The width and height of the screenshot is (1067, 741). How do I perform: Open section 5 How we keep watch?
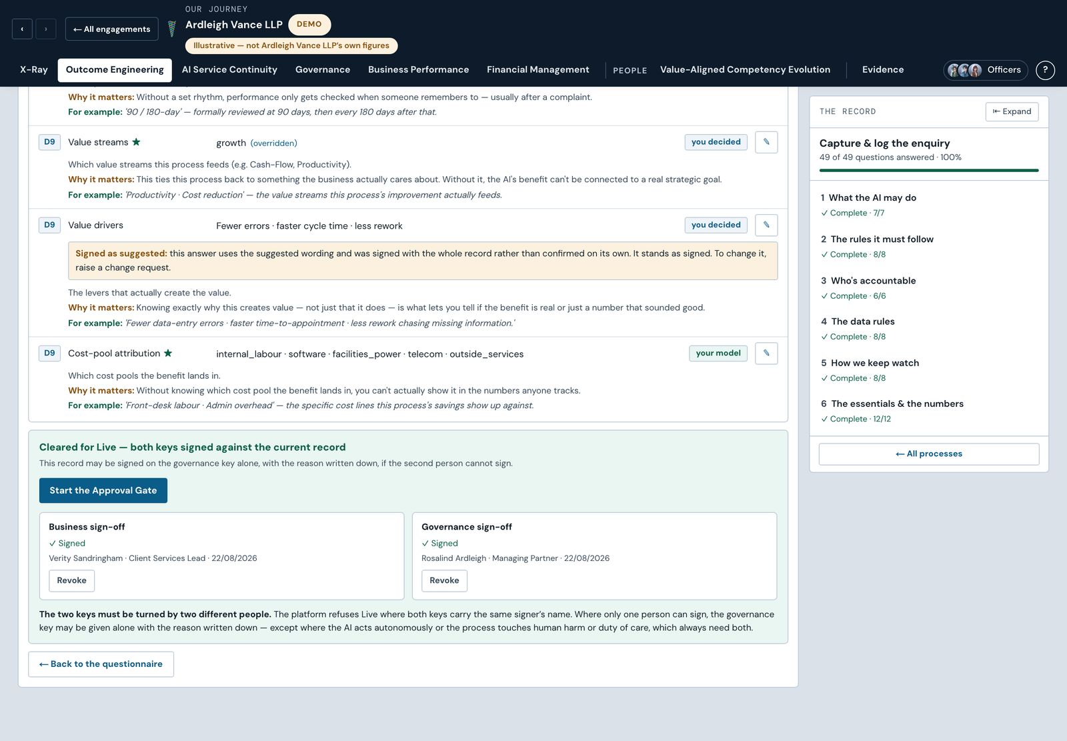point(928,370)
